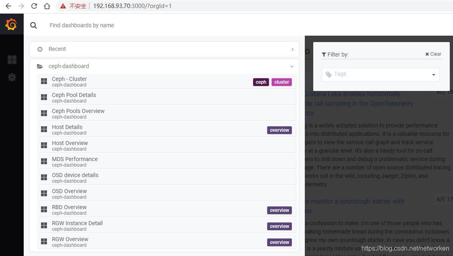Go to browser home page icon
This screenshot has width=453, height=256.
pyautogui.click(x=47, y=6)
